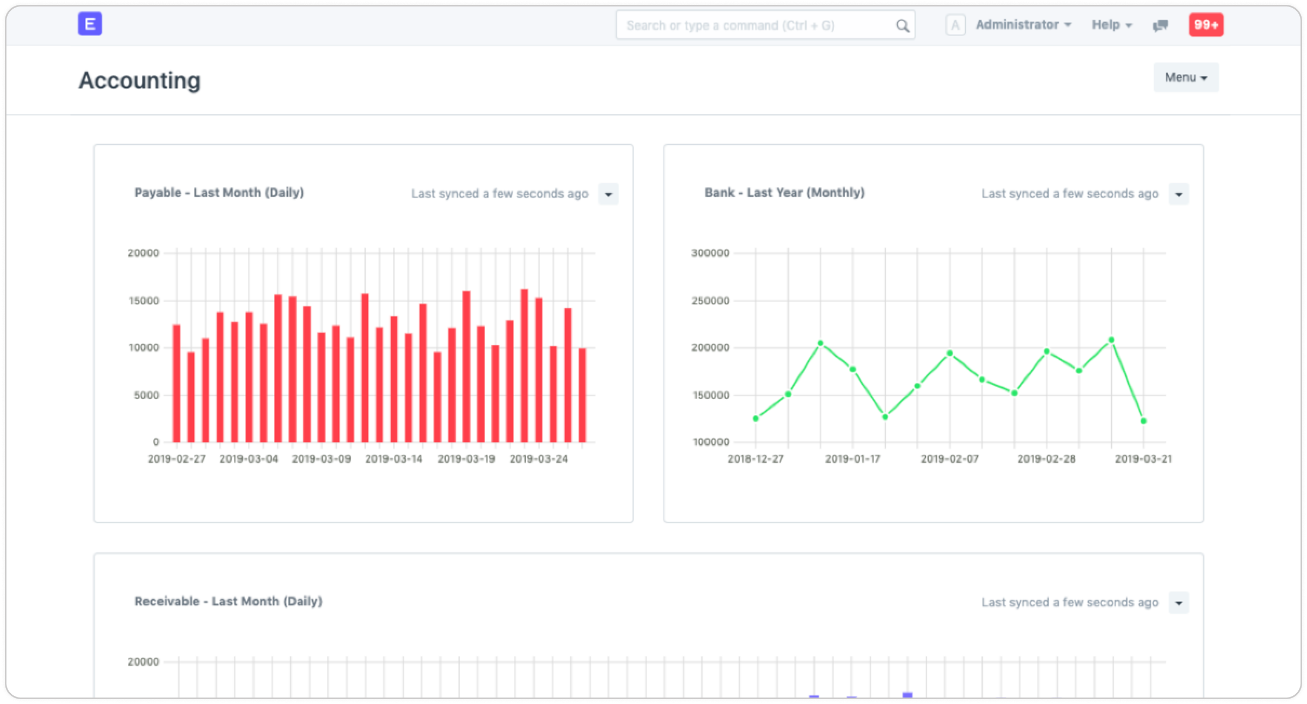The image size is (1307, 704).
Task: Click the 2019-03-04 label on Payable axis
Action: tap(249, 459)
